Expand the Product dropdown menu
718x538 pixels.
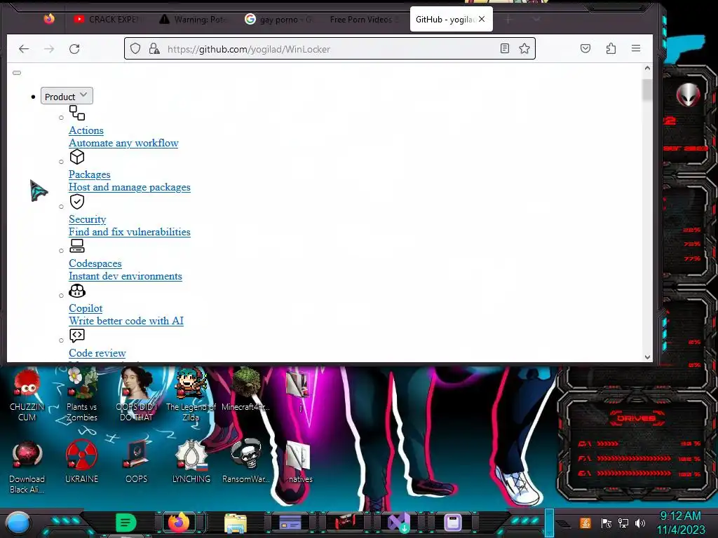pyautogui.click(x=67, y=96)
